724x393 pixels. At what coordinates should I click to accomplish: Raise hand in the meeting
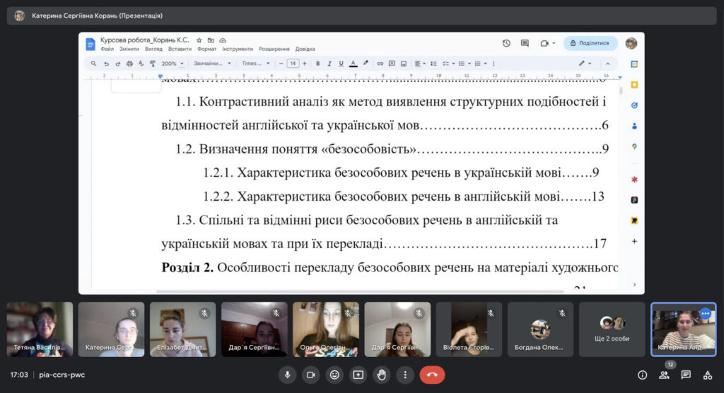pyautogui.click(x=382, y=375)
